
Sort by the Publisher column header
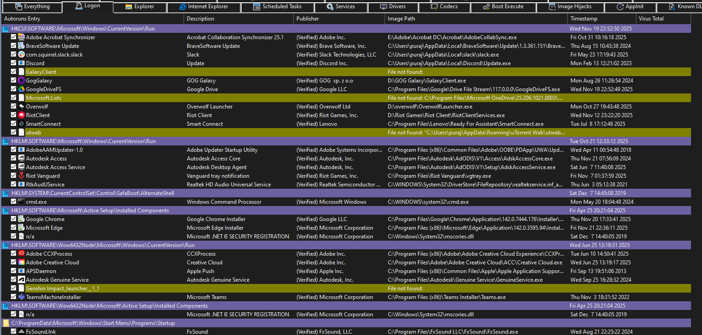339,19
